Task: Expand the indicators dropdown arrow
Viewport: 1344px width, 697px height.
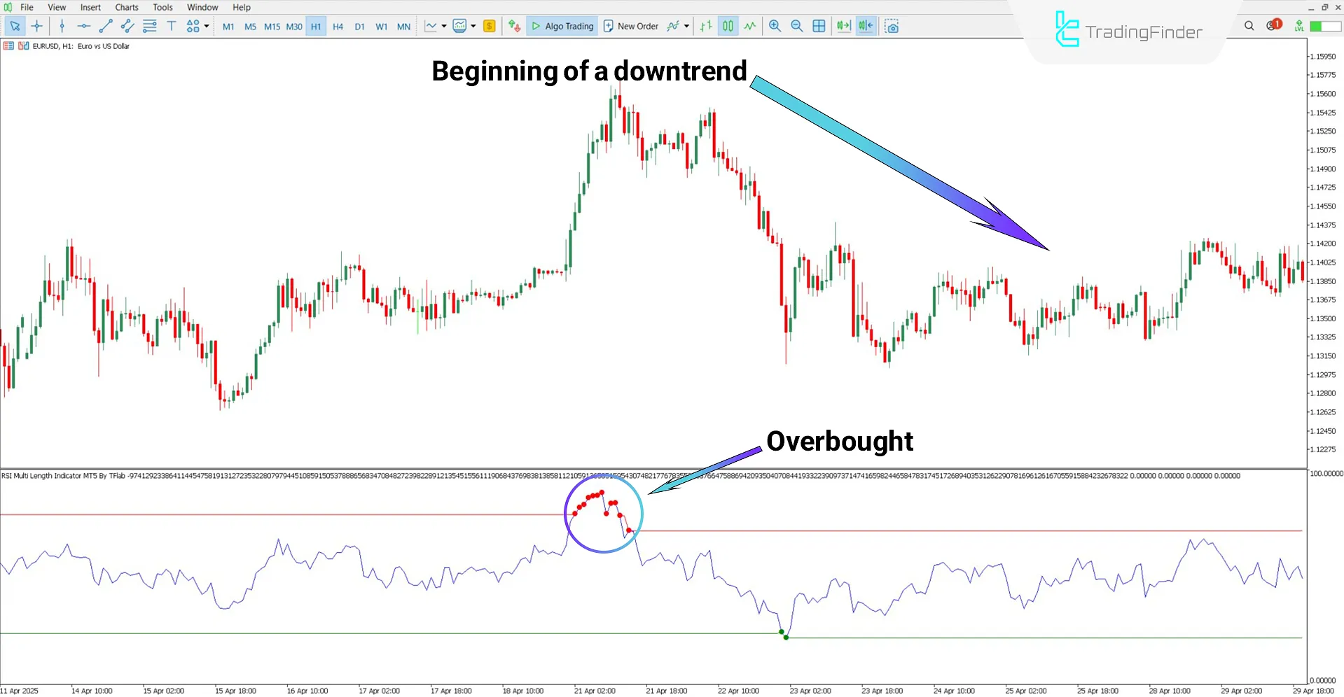Action: 473,26
